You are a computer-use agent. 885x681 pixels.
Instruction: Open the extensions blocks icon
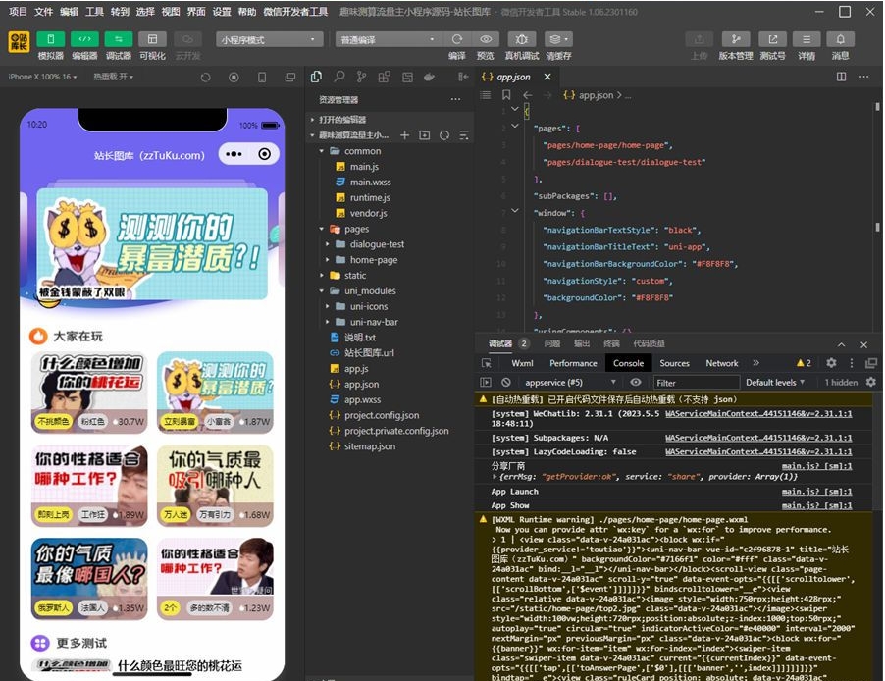[x=384, y=77]
